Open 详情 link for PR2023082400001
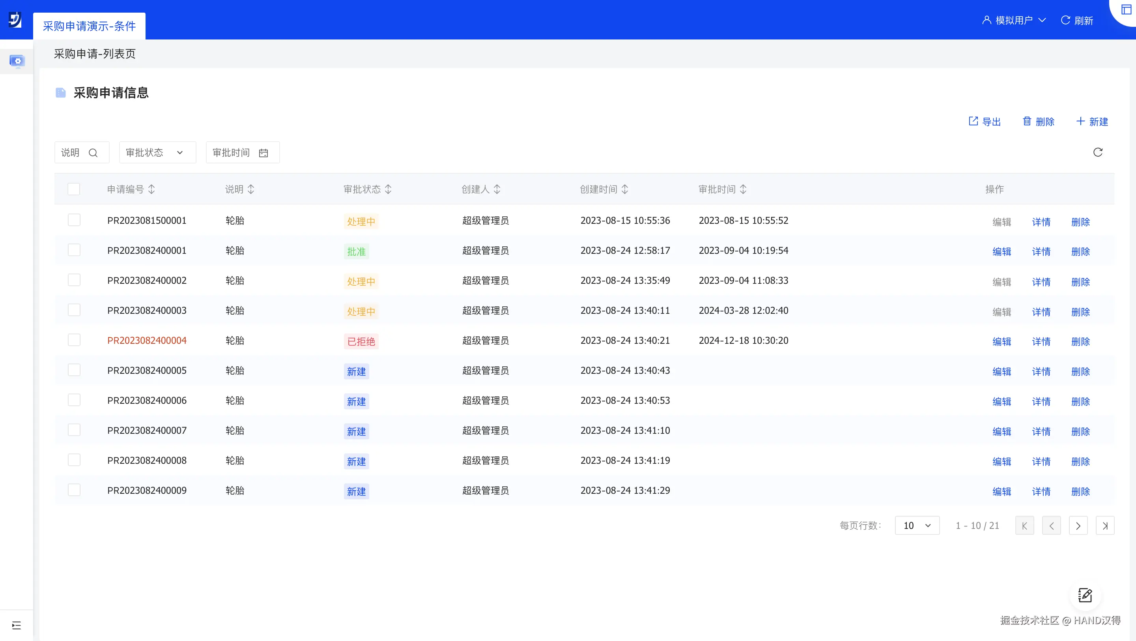The width and height of the screenshot is (1136, 641). pos(1041,251)
